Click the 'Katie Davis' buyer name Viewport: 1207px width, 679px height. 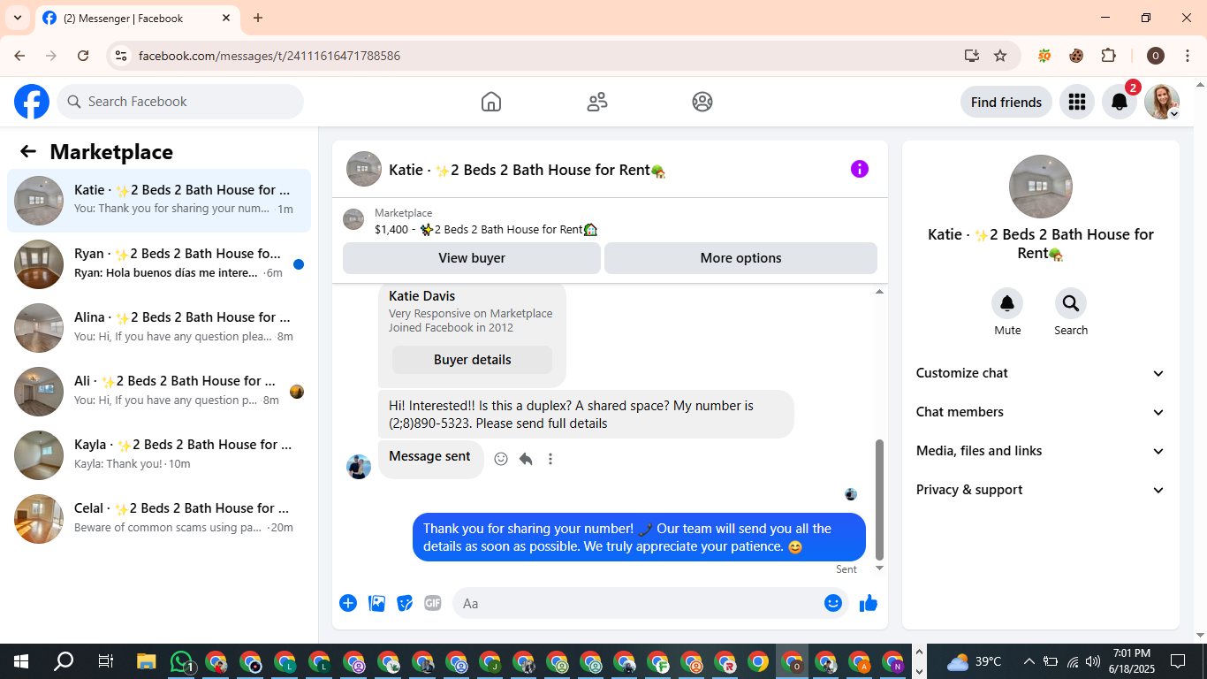click(x=422, y=296)
